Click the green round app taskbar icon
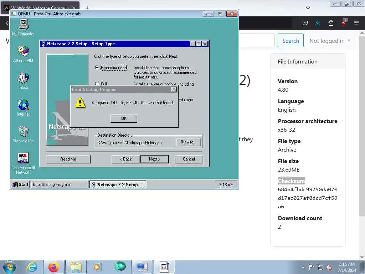The image size is (365, 274). click(120, 267)
